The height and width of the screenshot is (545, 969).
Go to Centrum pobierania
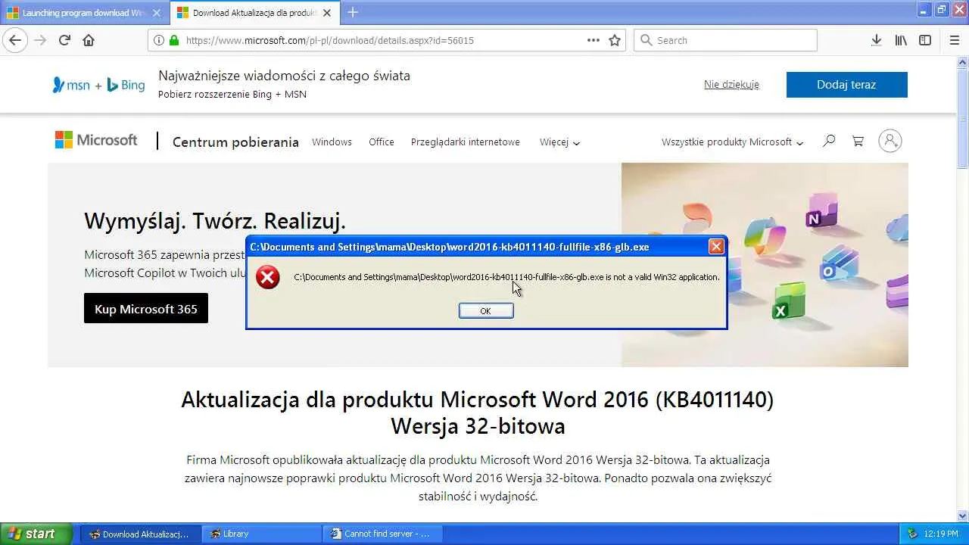pyautogui.click(x=235, y=142)
